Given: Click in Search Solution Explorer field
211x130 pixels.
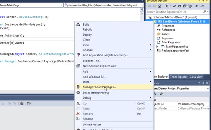Looking at the screenshot, I should 174,12.
